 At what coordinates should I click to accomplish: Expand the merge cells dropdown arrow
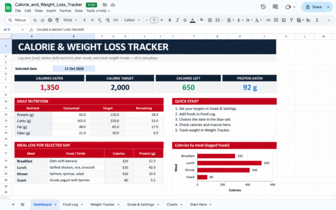click(222, 20)
